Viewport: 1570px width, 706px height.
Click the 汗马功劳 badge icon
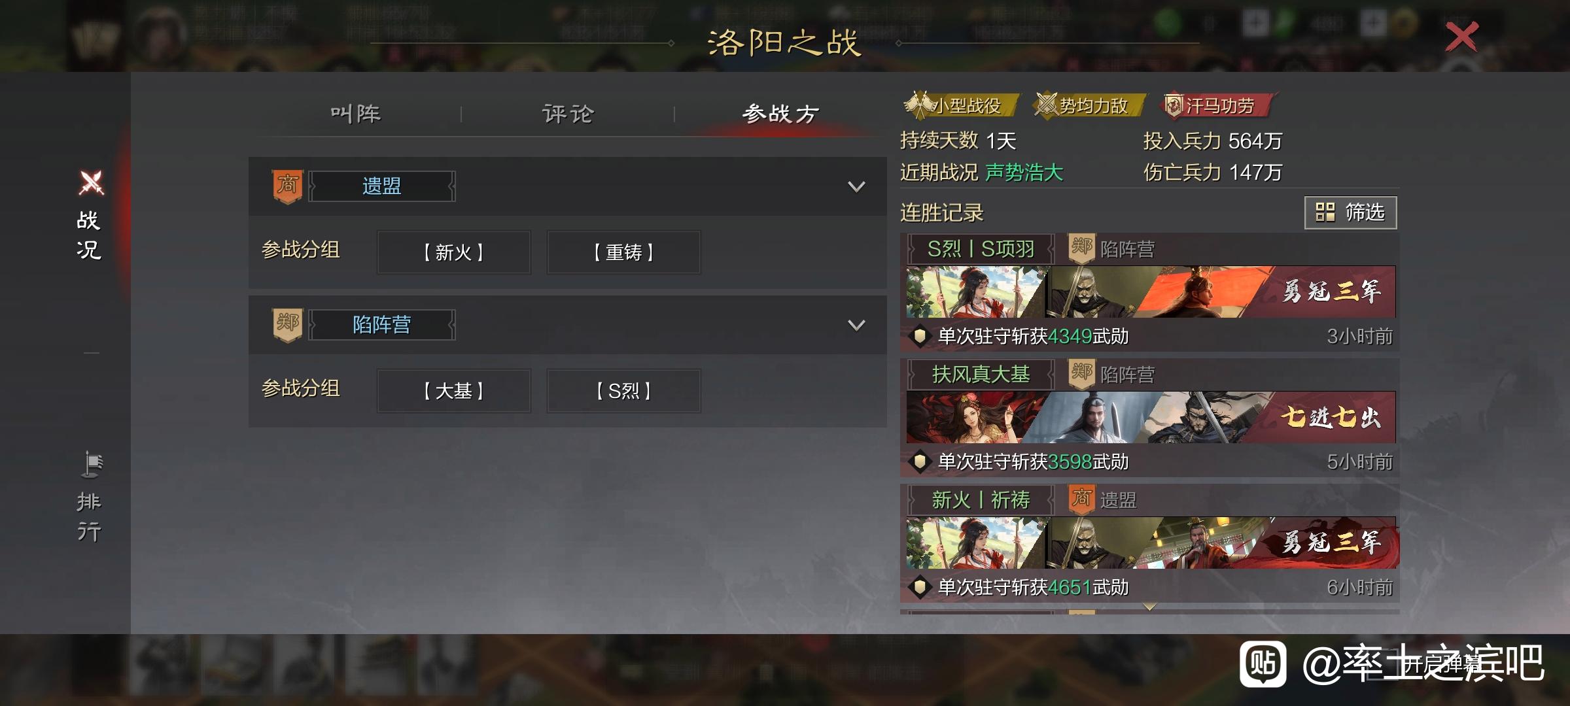[1173, 105]
